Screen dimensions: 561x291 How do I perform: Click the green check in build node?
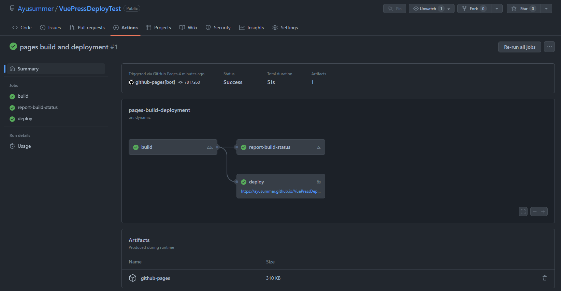[136, 147]
